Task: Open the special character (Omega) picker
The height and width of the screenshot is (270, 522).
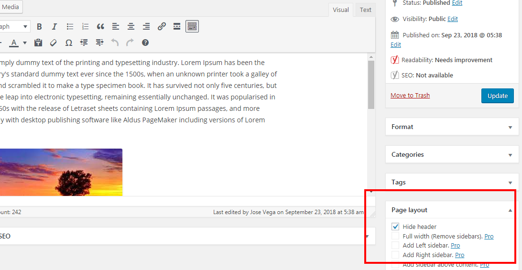Action: (68, 43)
